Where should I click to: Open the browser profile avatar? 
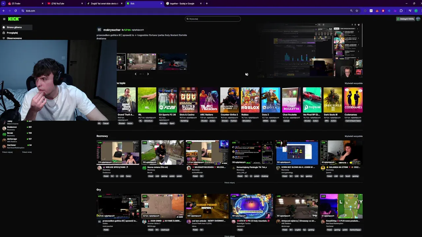point(416,11)
